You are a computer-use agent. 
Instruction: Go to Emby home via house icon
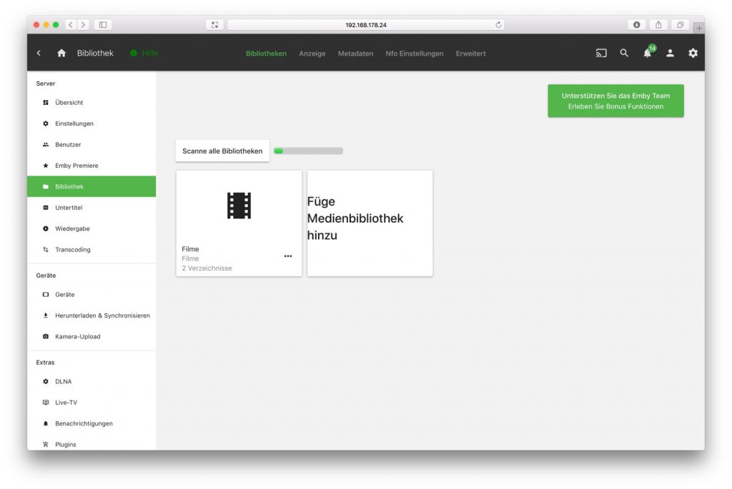tap(61, 53)
